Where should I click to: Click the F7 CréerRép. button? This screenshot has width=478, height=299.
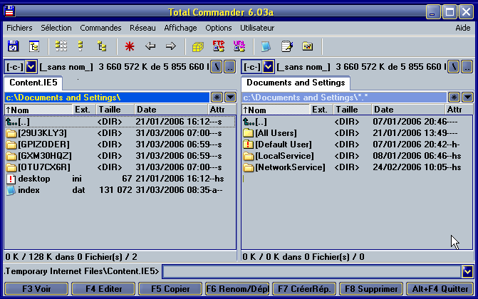pos(304,288)
